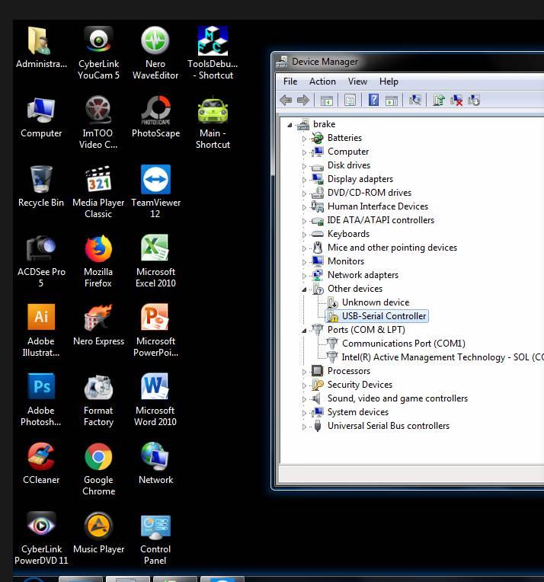Select the Administra... folder desktop icon
Viewport: 544px width, 582px height.
pyautogui.click(x=41, y=47)
